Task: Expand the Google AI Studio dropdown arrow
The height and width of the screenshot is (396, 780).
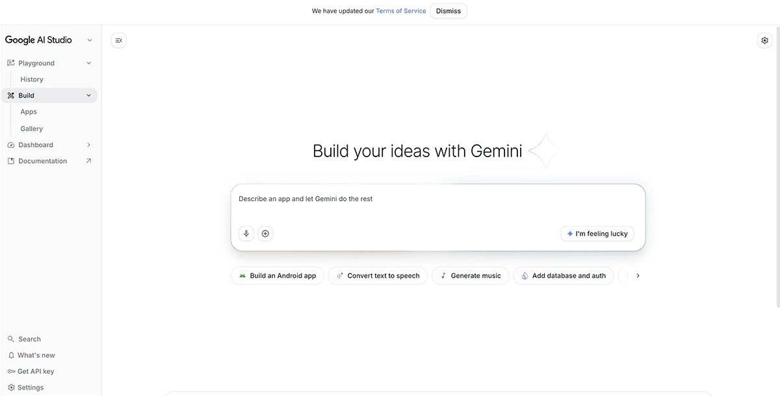Action: pos(90,40)
